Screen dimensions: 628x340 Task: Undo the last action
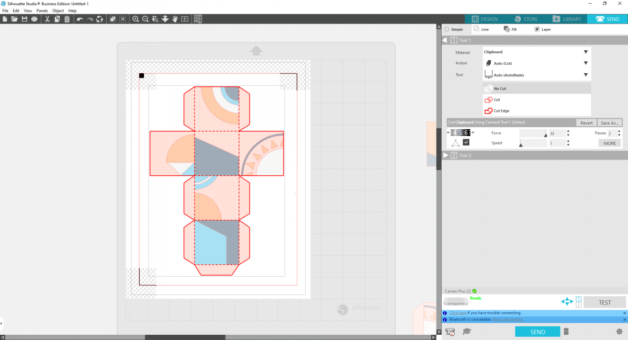tap(80, 19)
